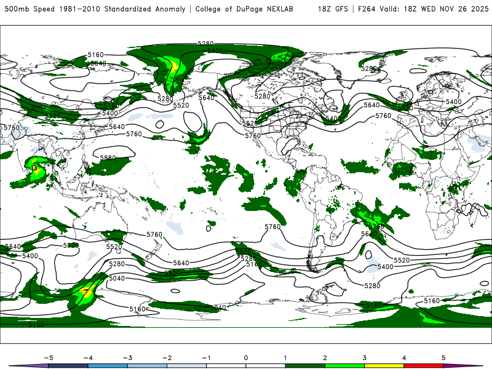The width and height of the screenshot is (492, 369).
Task: Click the light blue -3 to -2 colorbar segment
Action: tap(147, 366)
